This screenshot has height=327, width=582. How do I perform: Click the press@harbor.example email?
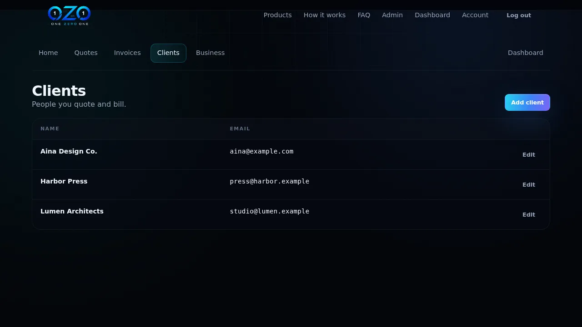[270, 181]
